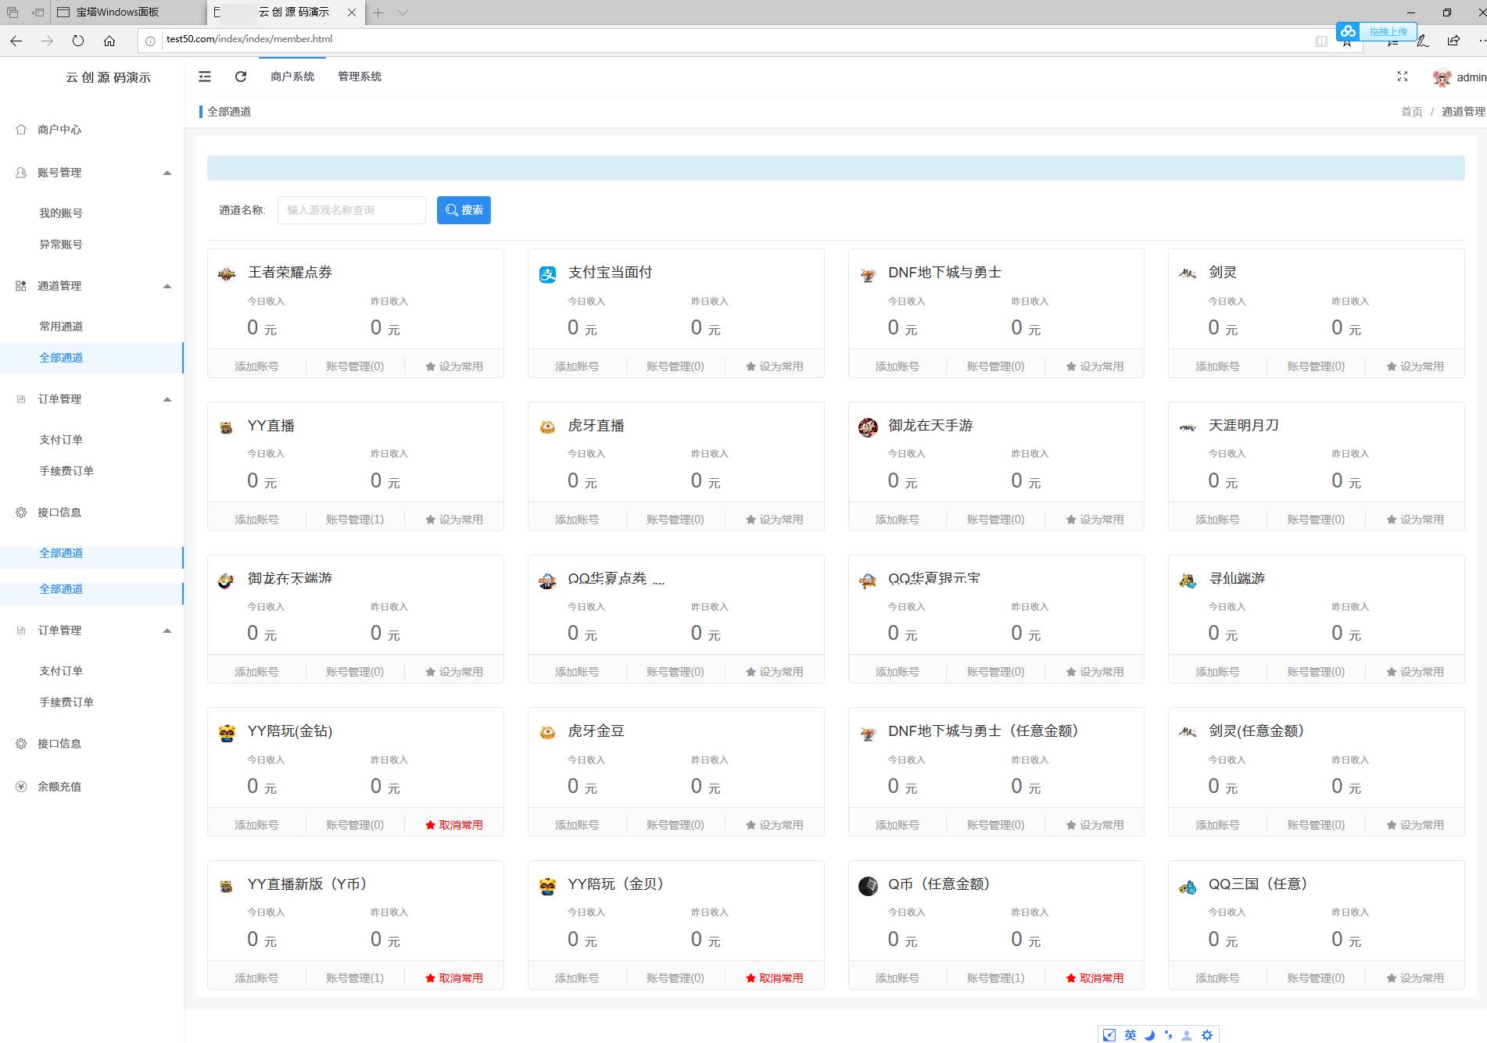
Task: Open 我的账号 in sidebar
Action: pyautogui.click(x=61, y=213)
